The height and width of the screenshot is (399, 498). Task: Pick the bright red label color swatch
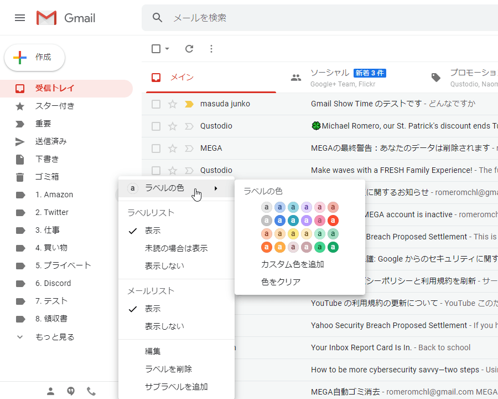[x=333, y=221]
